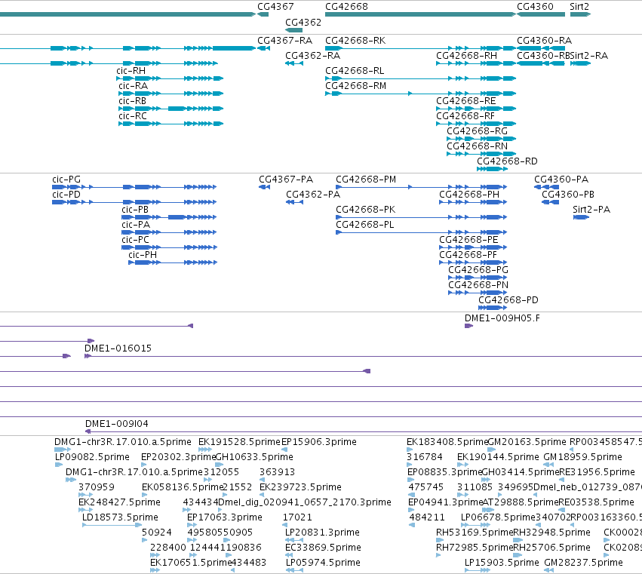This screenshot has height=574, width=642.
Task: Select the GM18959.5prime EST label
Action: point(582,457)
